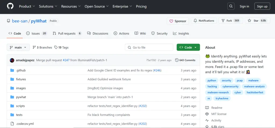Click the fixtures folder icon
The image size is (275, 128).
(x=12, y=79)
